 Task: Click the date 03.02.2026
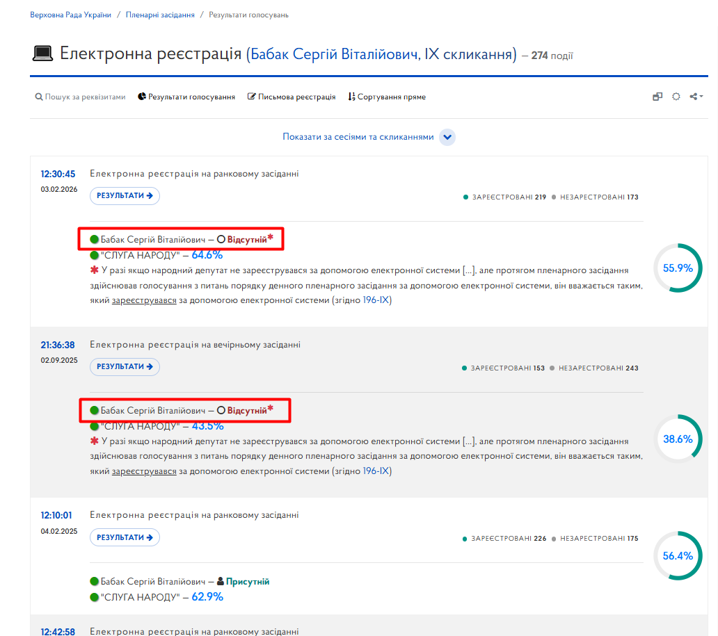click(x=59, y=190)
